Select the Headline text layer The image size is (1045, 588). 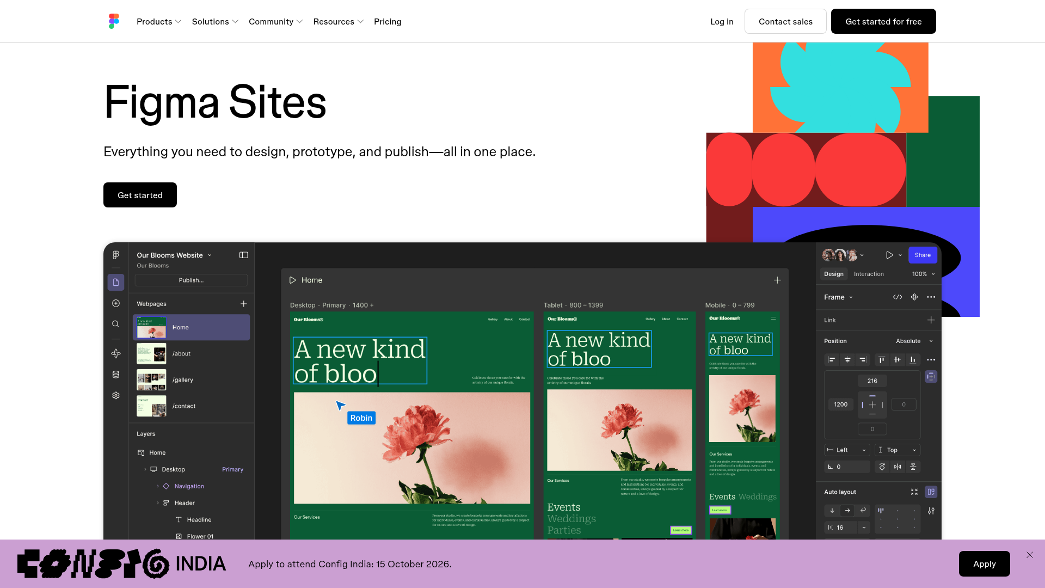199,520
